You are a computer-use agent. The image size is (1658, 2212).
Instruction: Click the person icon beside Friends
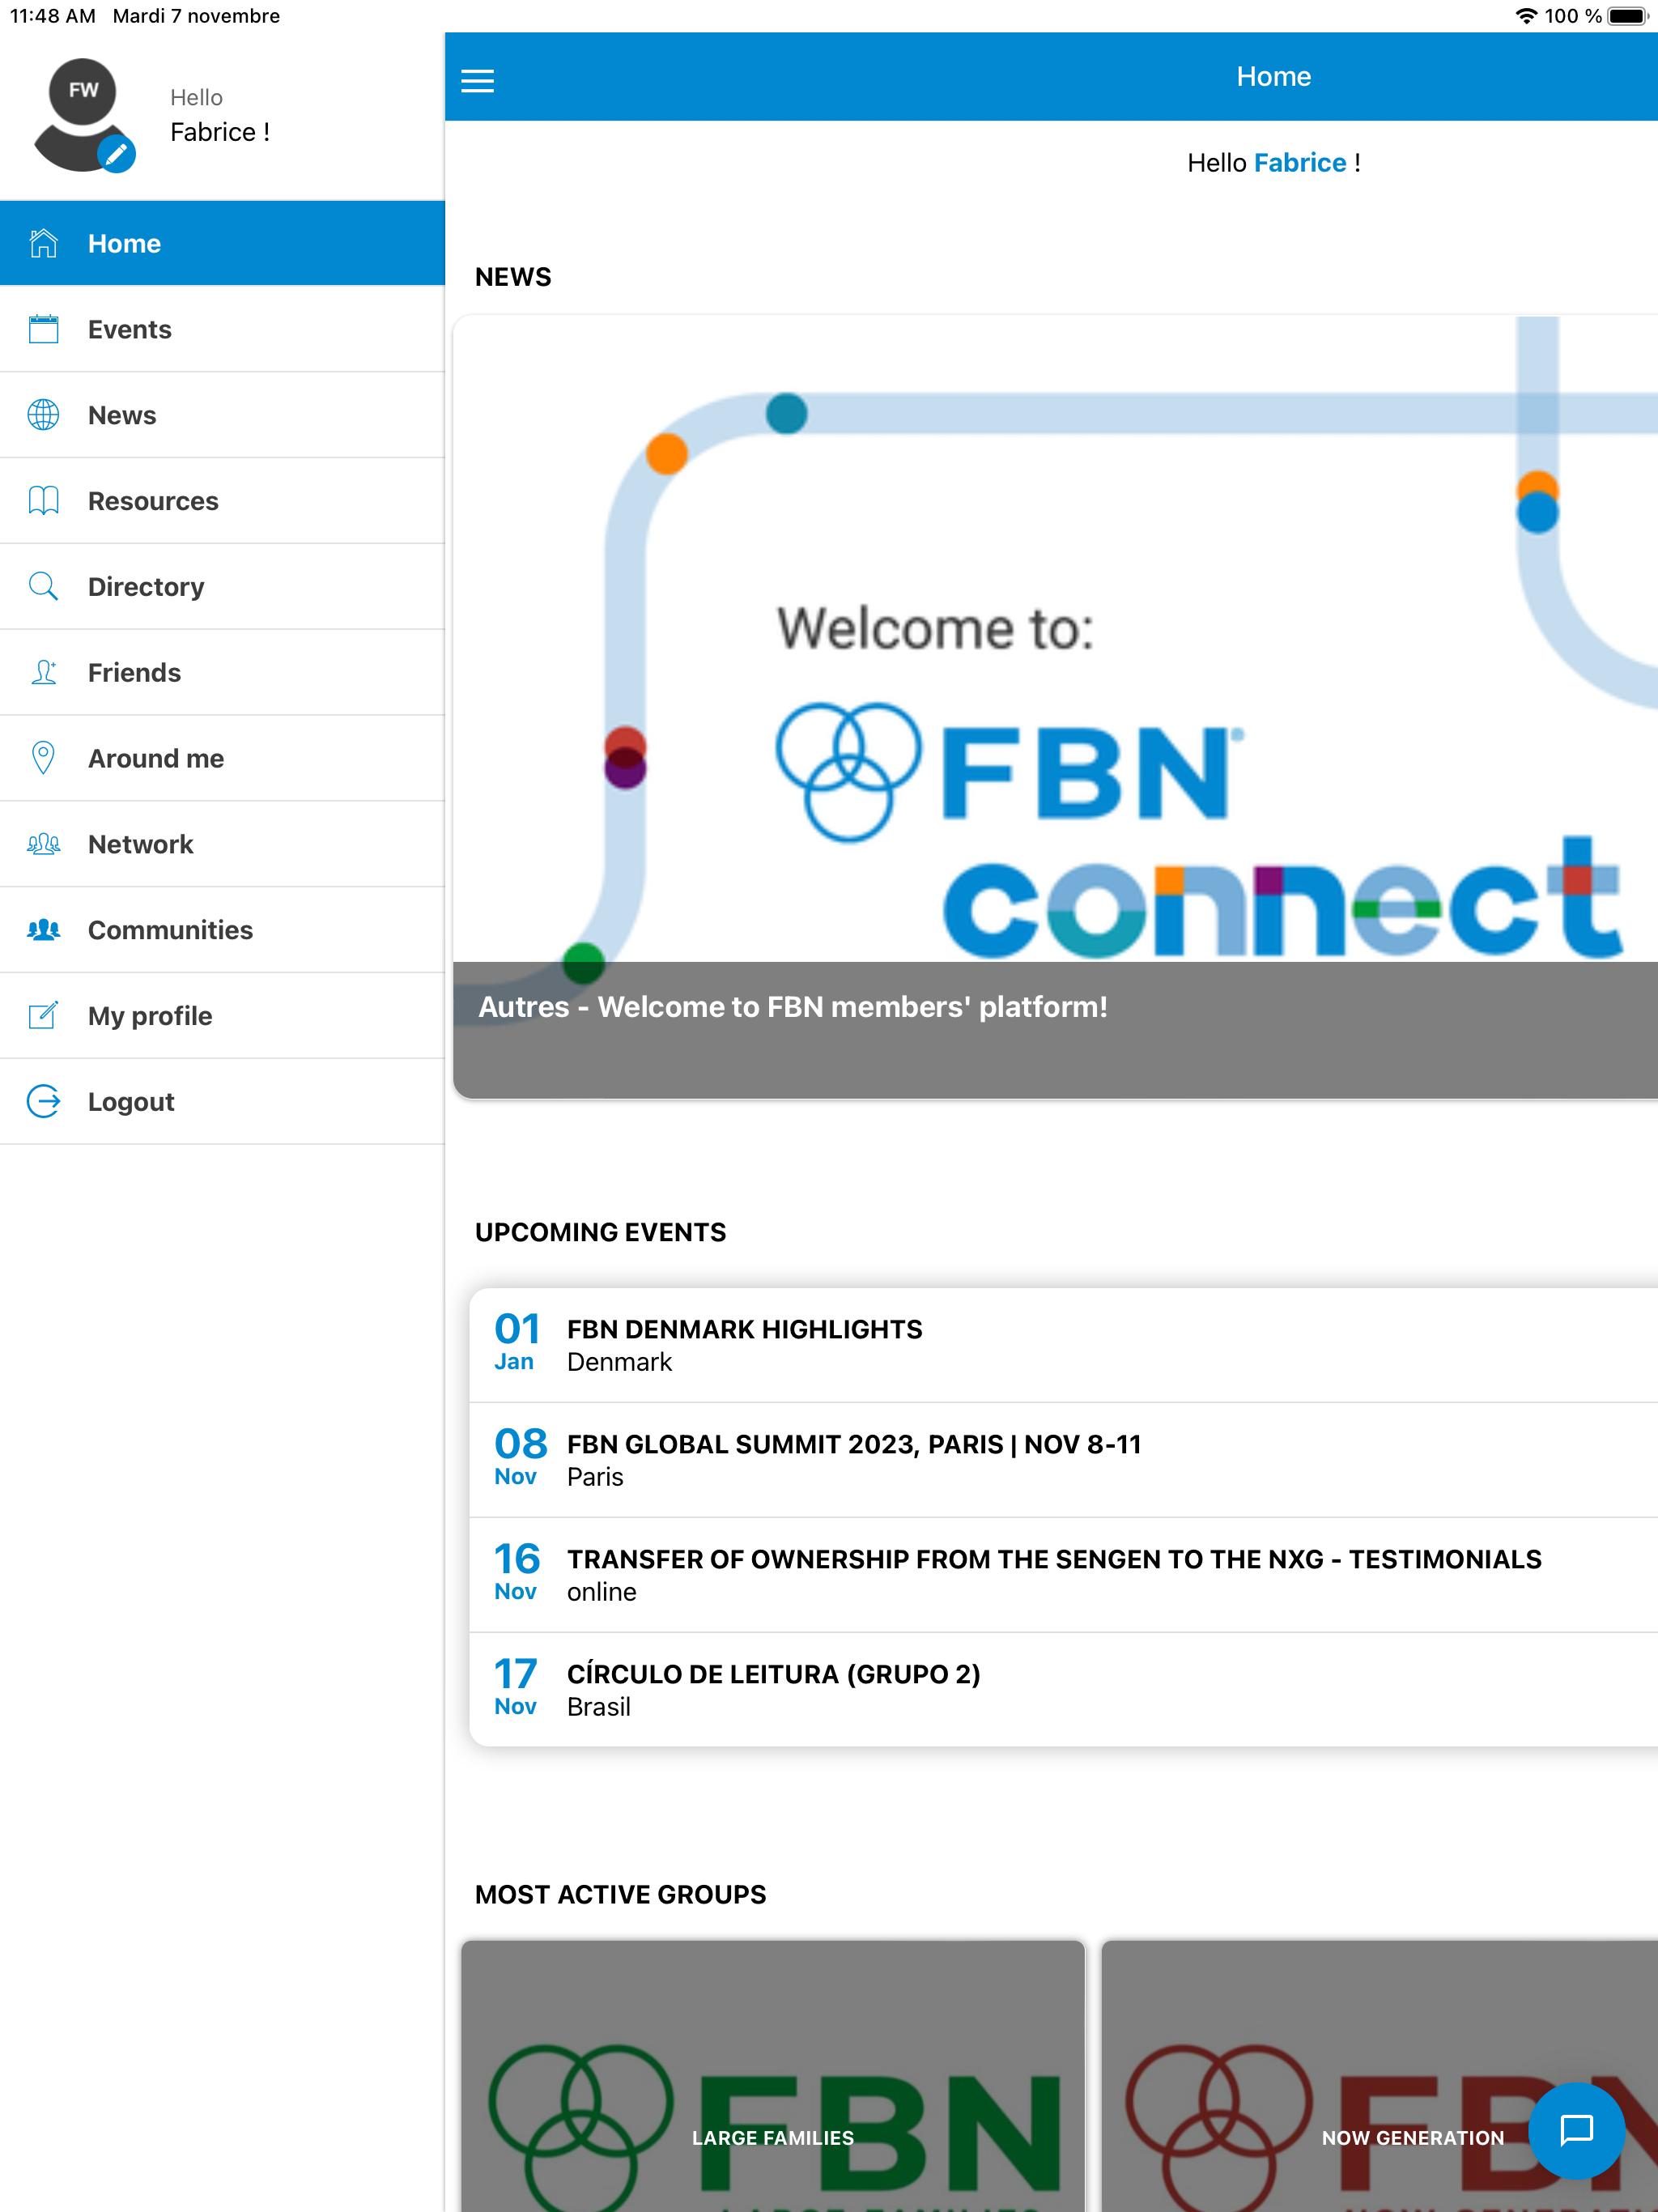[x=43, y=672]
